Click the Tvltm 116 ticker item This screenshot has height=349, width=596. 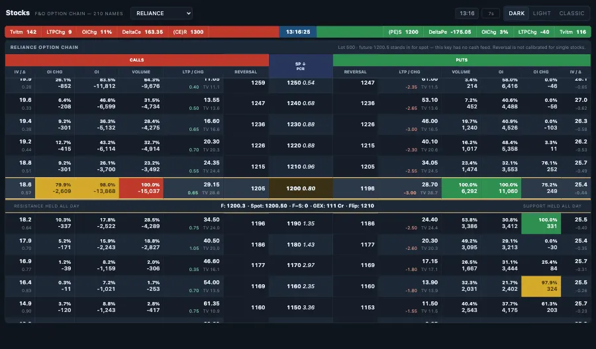point(573,32)
